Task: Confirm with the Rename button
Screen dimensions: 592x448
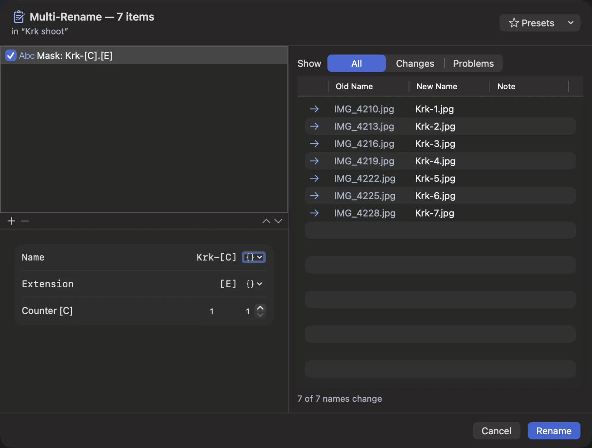Action: pyautogui.click(x=554, y=431)
